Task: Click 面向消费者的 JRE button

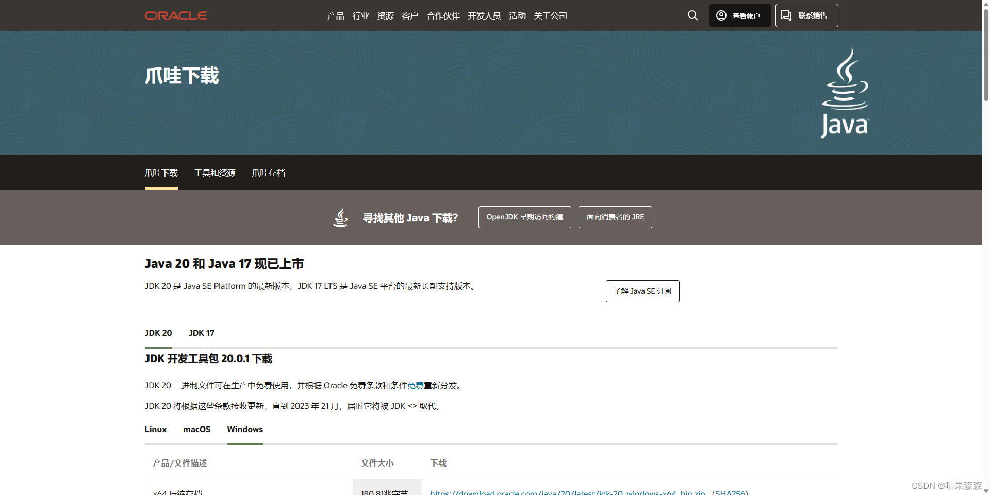Action: click(x=615, y=217)
